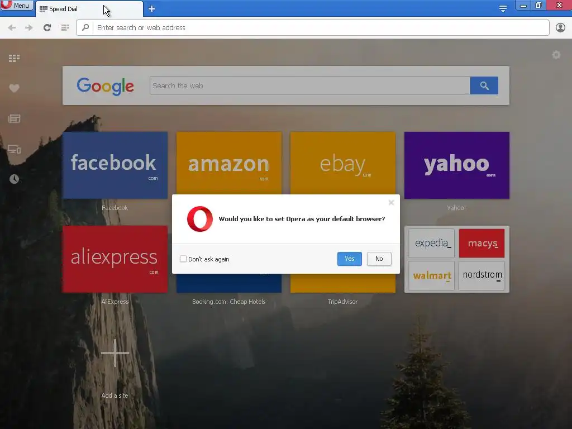
Task: Click No in default browser dialog
Action: (379, 259)
